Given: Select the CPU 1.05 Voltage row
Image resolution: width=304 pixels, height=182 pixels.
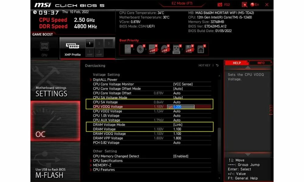Looking at the screenshot, I should (152, 116).
